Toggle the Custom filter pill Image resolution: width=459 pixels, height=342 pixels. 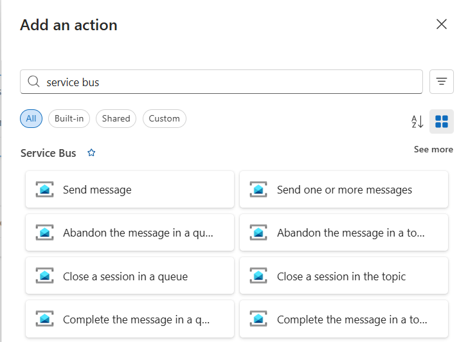point(164,118)
